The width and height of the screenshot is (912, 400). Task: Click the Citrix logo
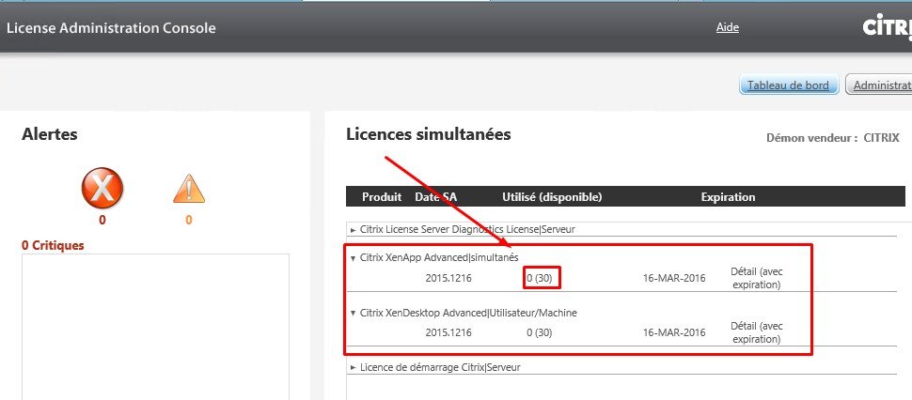[887, 28]
